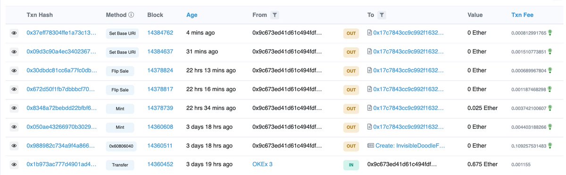Click Flip Sale badge in block 14378824 row
Screen dimensions: 566x175
click(120, 71)
